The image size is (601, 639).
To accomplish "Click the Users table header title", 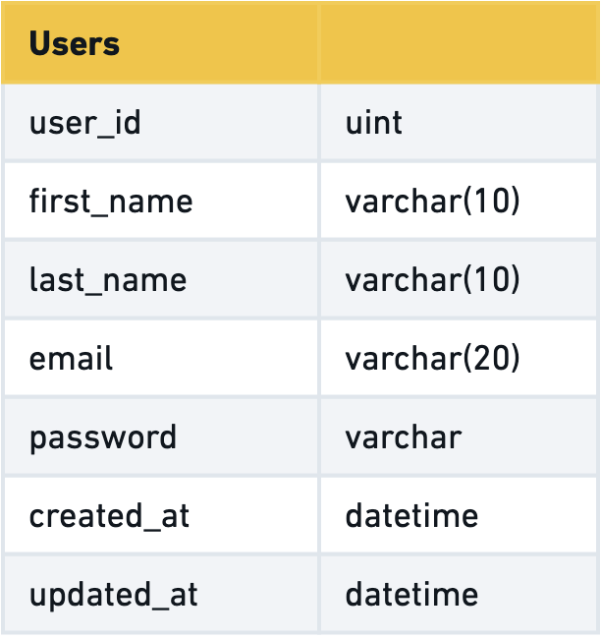I will [x=75, y=44].
